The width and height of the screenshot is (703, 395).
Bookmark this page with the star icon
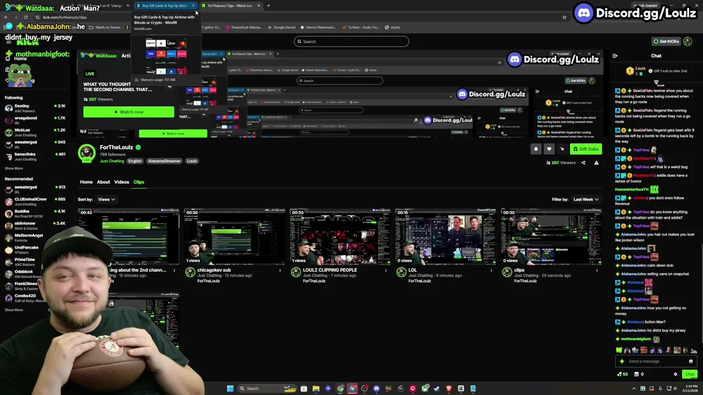pyautogui.click(x=564, y=17)
